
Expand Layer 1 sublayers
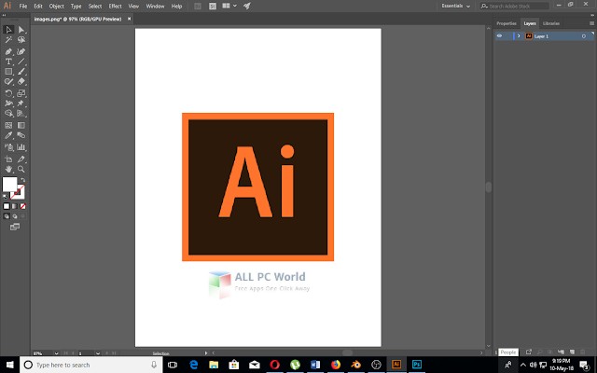(x=518, y=35)
